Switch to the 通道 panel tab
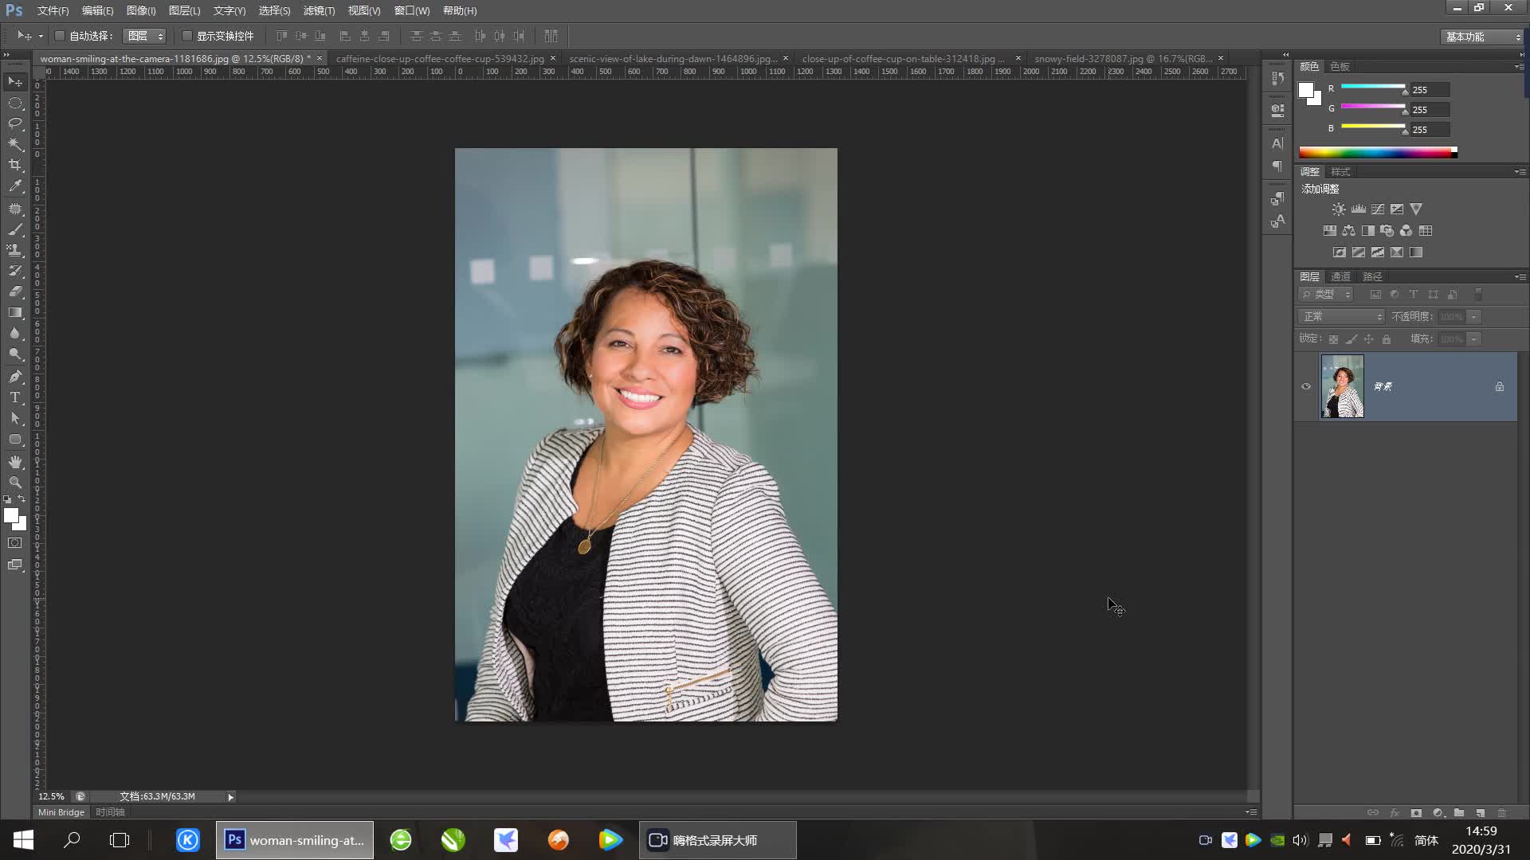The height and width of the screenshot is (860, 1530). pos(1340,277)
